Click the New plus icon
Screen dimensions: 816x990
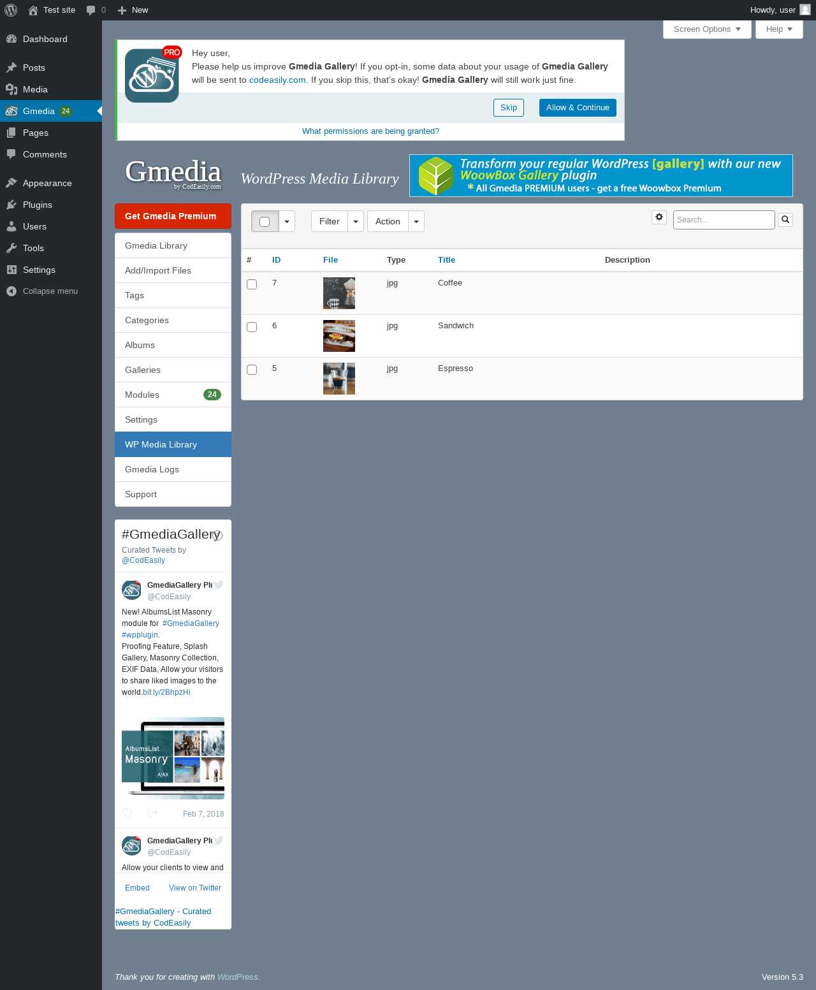pos(122,10)
